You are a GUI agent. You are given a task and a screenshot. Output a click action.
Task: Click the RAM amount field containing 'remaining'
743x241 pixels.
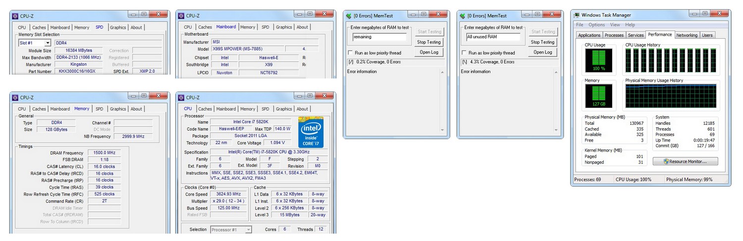(x=379, y=37)
